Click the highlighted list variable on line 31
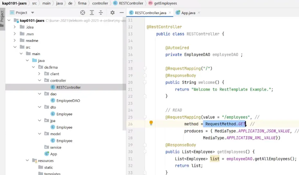 [x=215, y=159]
